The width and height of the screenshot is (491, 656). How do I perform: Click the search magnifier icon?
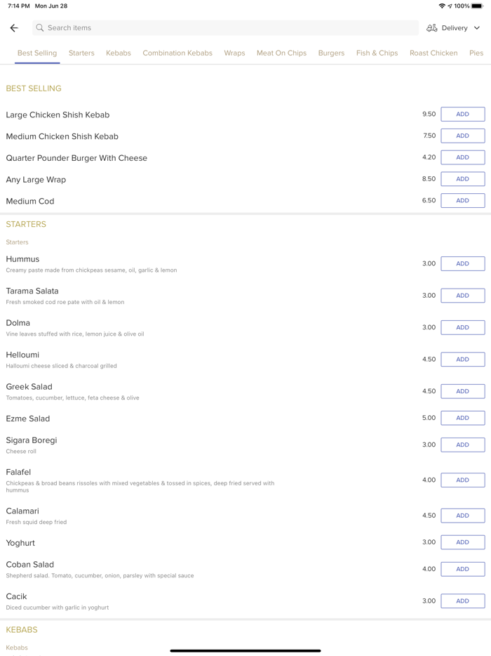click(x=40, y=28)
